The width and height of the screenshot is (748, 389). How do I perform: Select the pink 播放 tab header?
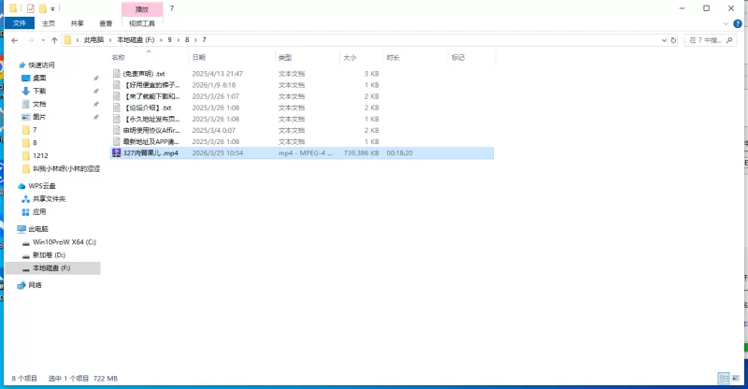coord(142,9)
